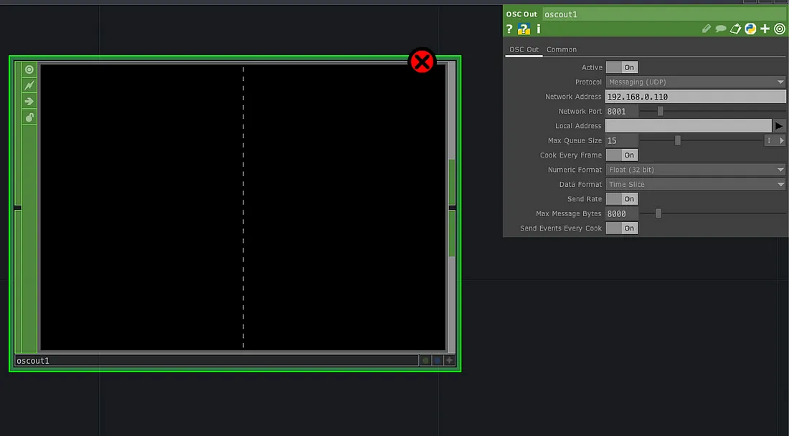789x436 pixels.
Task: Open operator help question mark icon
Action: [509, 29]
